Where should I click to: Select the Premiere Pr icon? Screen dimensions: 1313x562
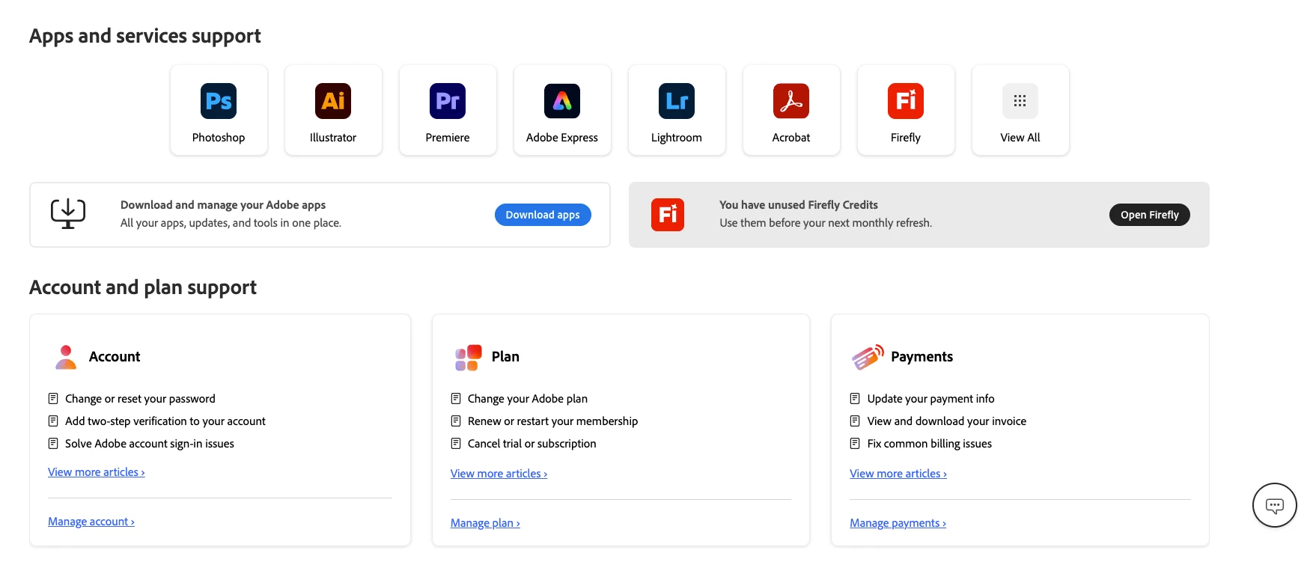point(448,101)
